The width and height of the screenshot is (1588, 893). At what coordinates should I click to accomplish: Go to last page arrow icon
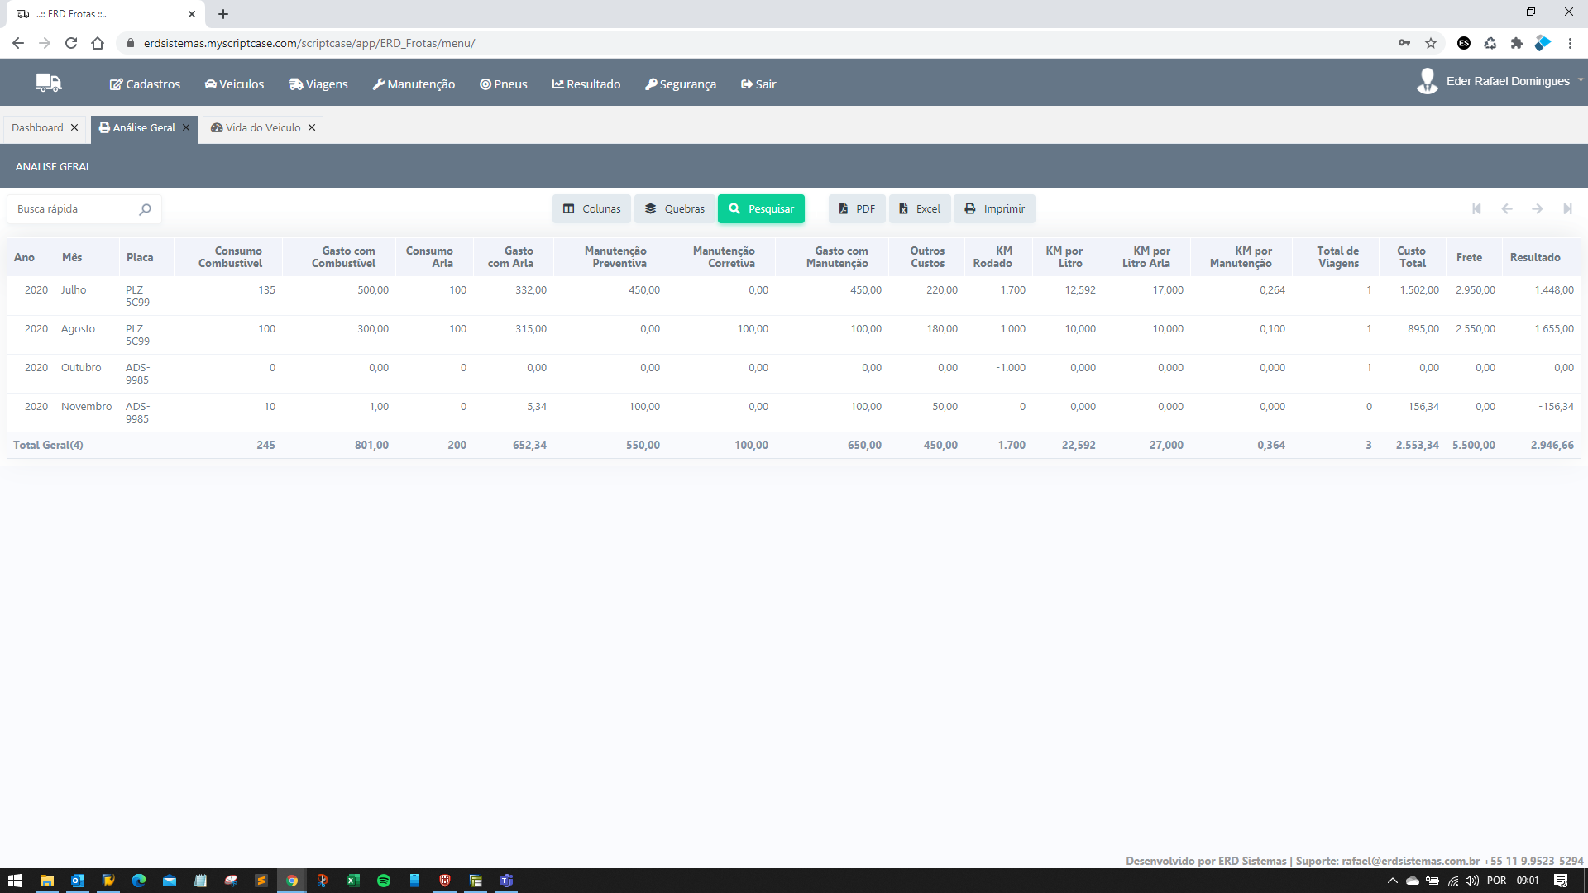1567,209
